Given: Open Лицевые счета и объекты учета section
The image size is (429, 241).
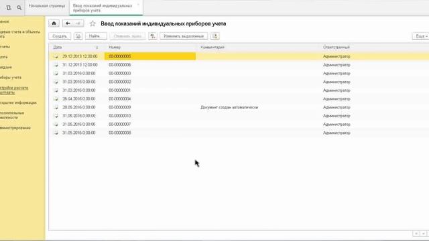Looking at the screenshot, I should 19,34.
